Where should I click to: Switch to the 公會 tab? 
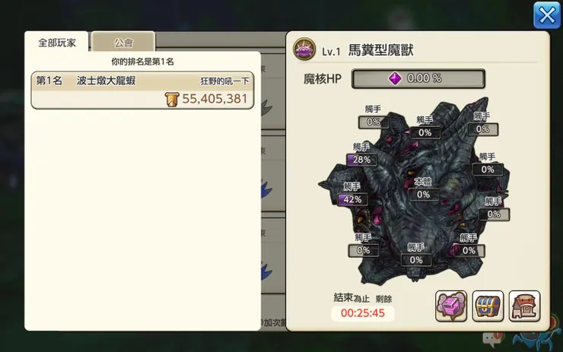[x=123, y=43]
